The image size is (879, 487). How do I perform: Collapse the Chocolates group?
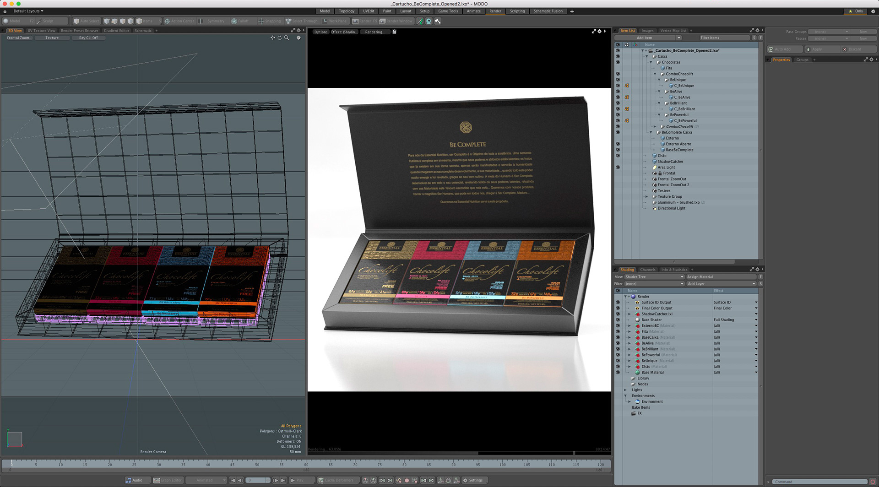pyautogui.click(x=651, y=62)
